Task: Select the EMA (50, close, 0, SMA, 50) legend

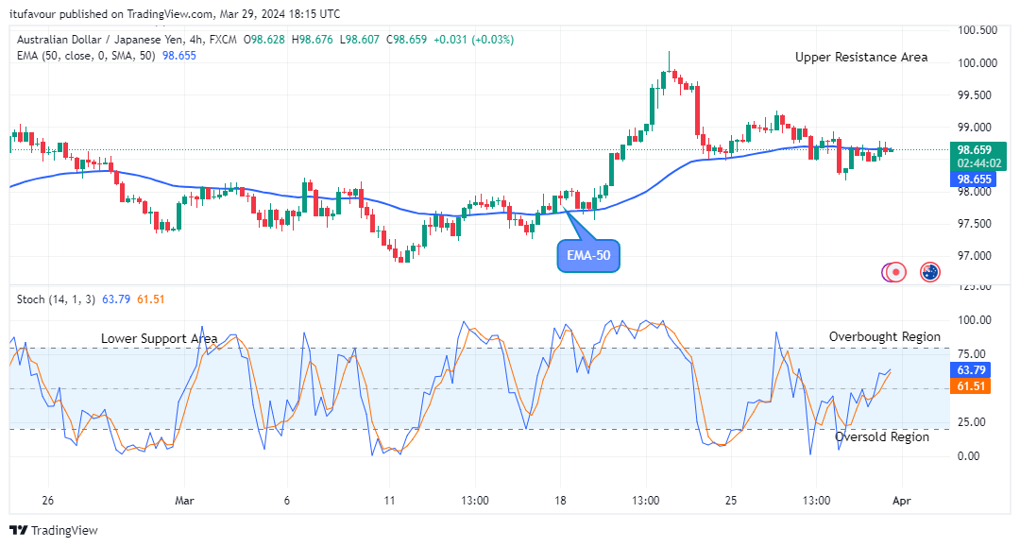Action: 86,56
